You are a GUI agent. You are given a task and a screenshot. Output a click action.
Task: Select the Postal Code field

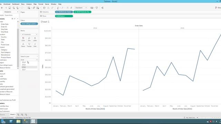click(5, 45)
